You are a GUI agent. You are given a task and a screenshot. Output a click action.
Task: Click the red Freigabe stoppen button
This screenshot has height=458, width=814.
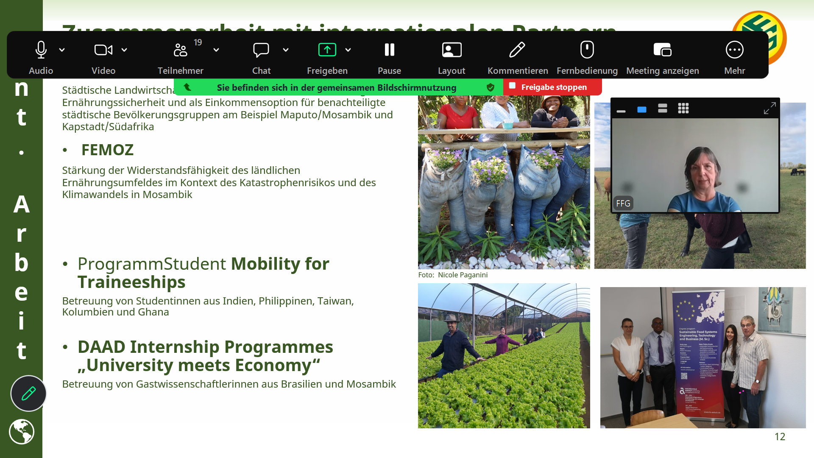coord(552,87)
